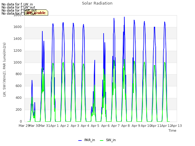Viewport: 195px width, 146px height.
Task: Click the green SW_in legend swatch
Action: tap(101, 141)
